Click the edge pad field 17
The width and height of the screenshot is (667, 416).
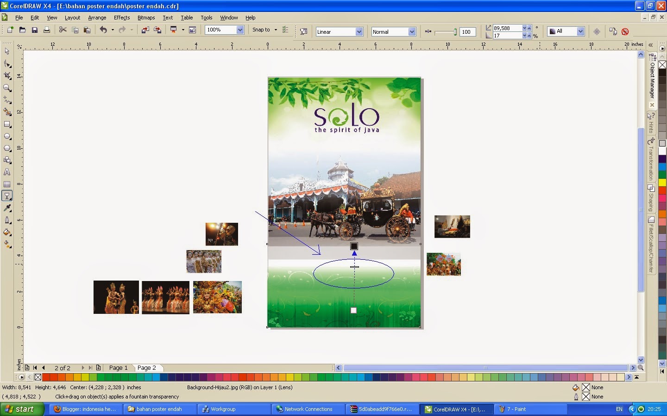[x=507, y=36]
